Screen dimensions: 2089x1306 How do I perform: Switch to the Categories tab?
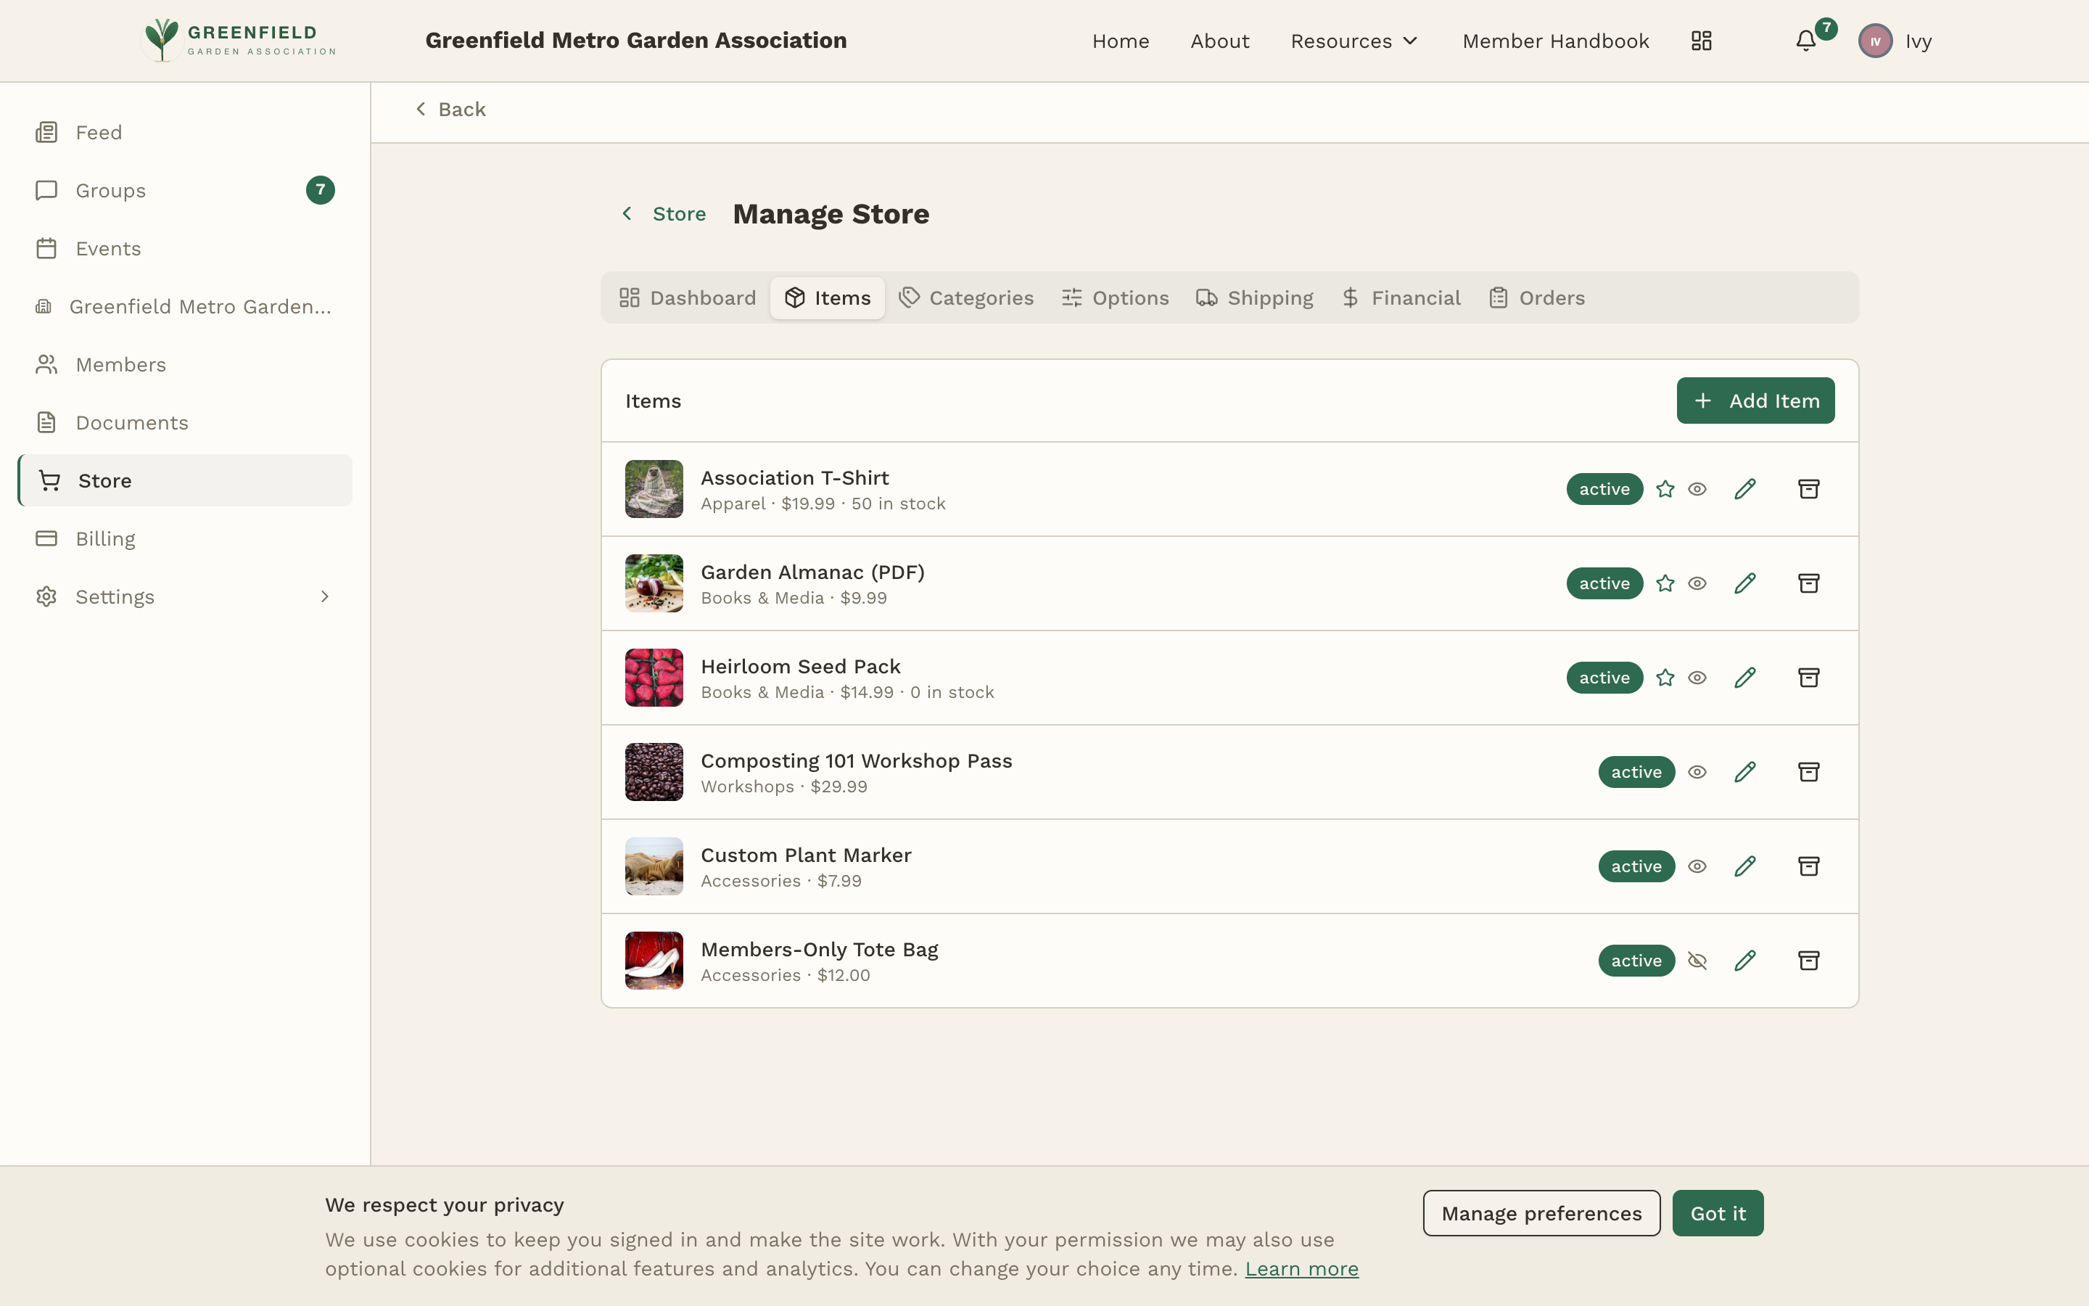[x=966, y=298]
